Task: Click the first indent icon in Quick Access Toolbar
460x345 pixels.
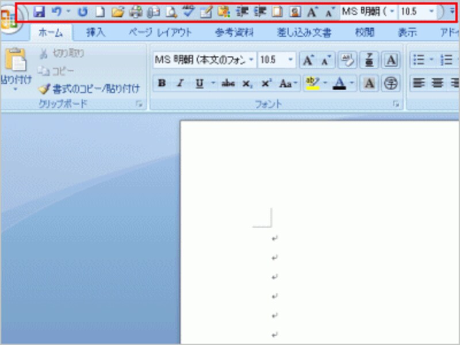Action: 242,12
